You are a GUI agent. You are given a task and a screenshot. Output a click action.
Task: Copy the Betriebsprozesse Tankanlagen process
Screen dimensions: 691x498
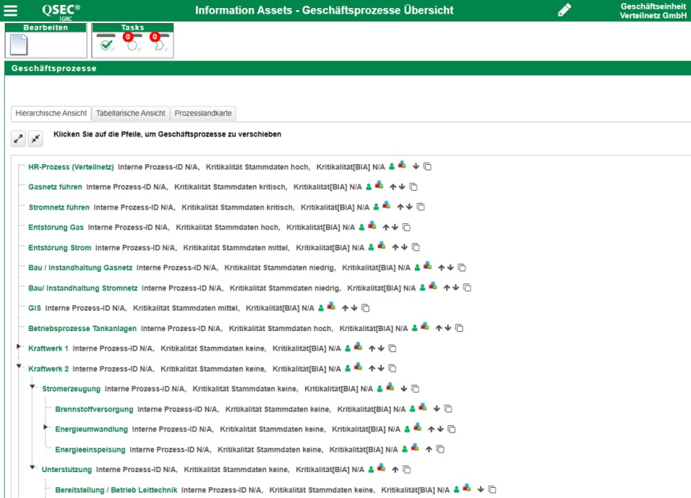[459, 328]
